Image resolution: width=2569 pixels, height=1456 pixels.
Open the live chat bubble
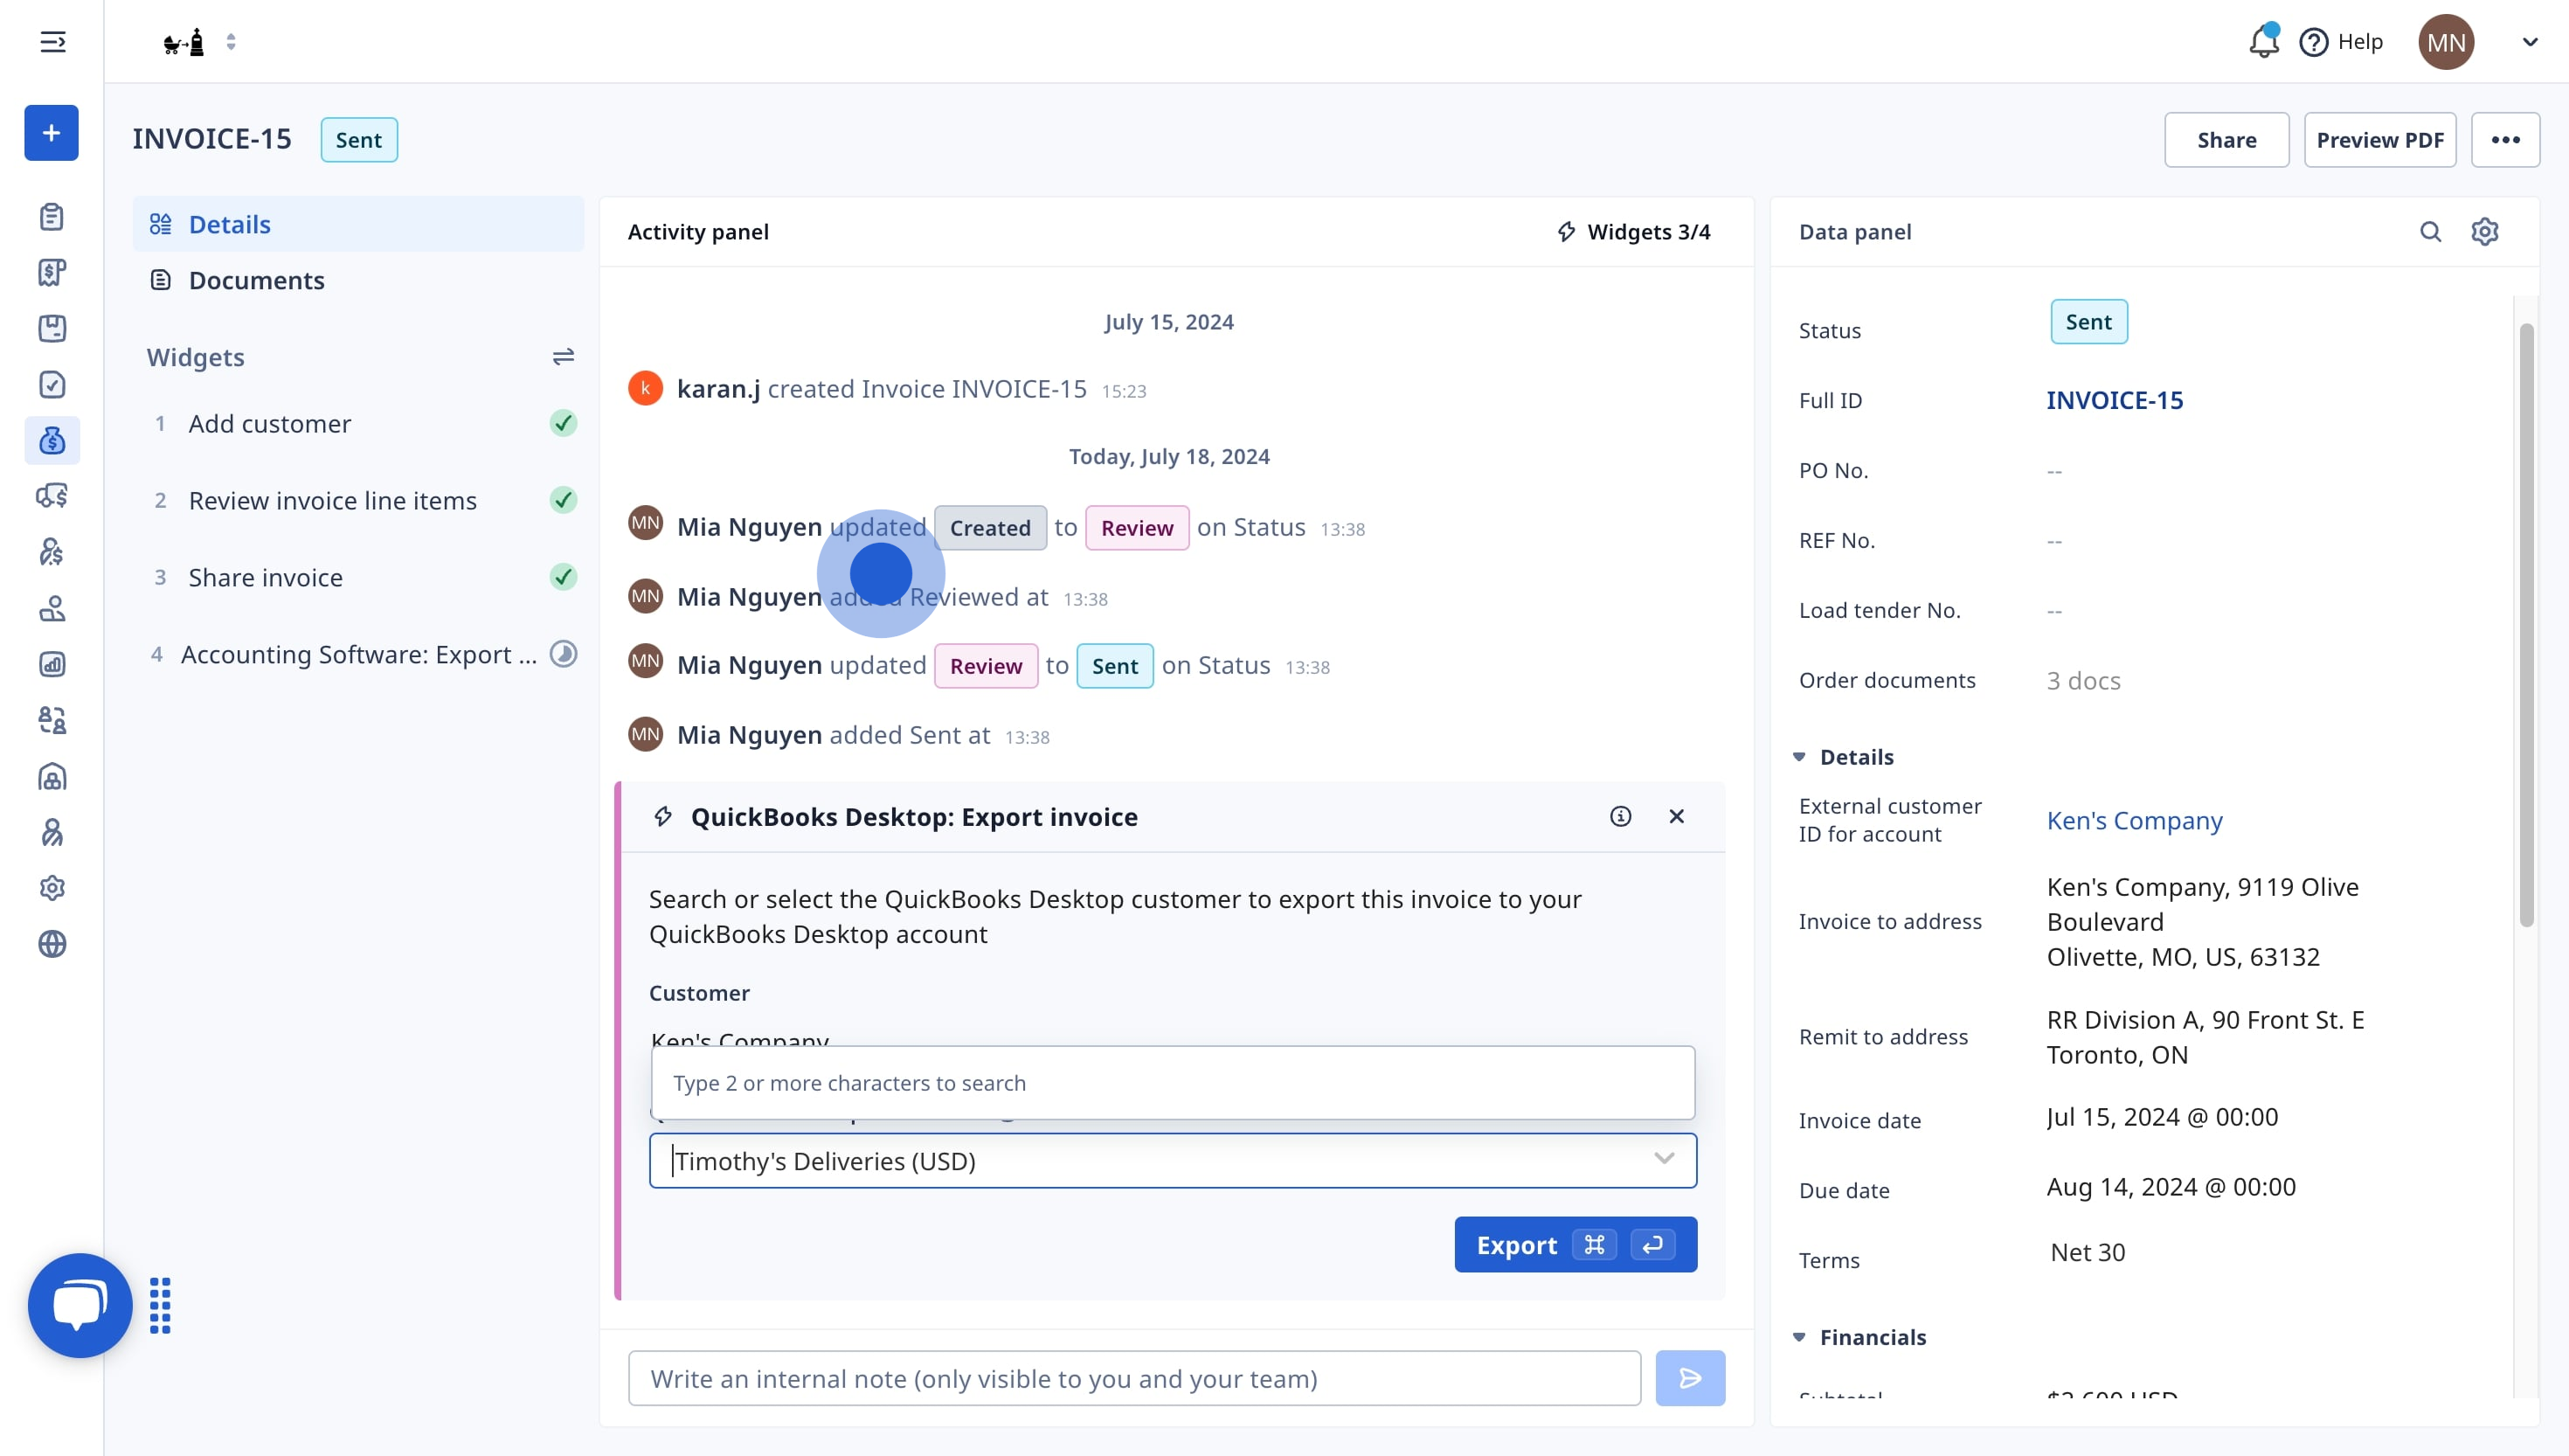(x=80, y=1304)
